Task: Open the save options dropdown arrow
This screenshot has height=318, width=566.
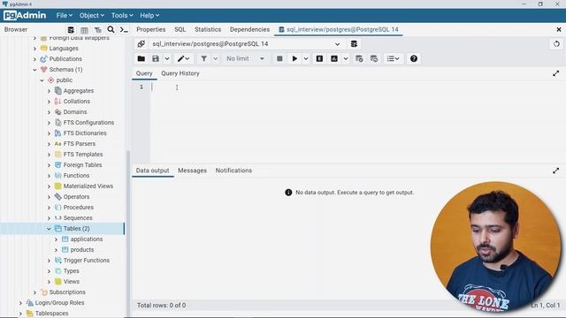Action: [x=167, y=58]
